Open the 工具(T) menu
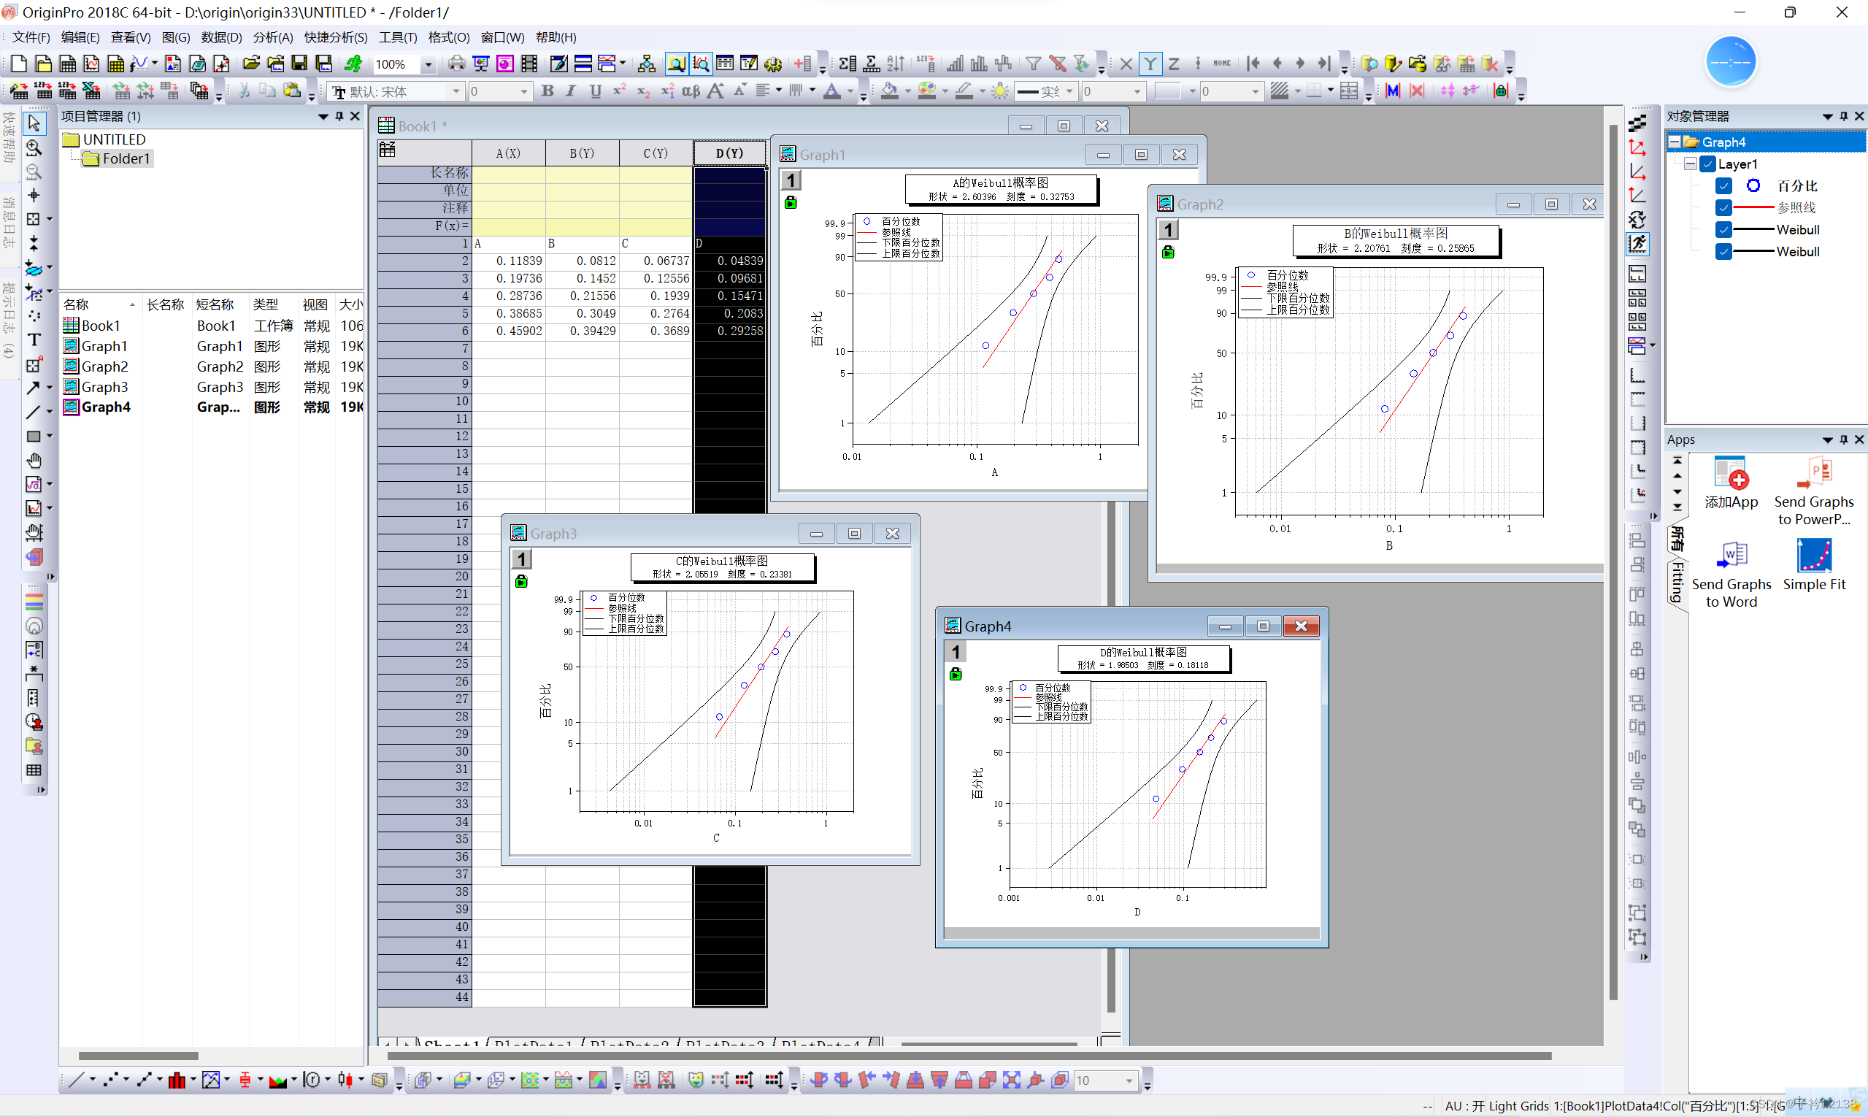Screen dimensions: 1868x1117 pos(397,37)
